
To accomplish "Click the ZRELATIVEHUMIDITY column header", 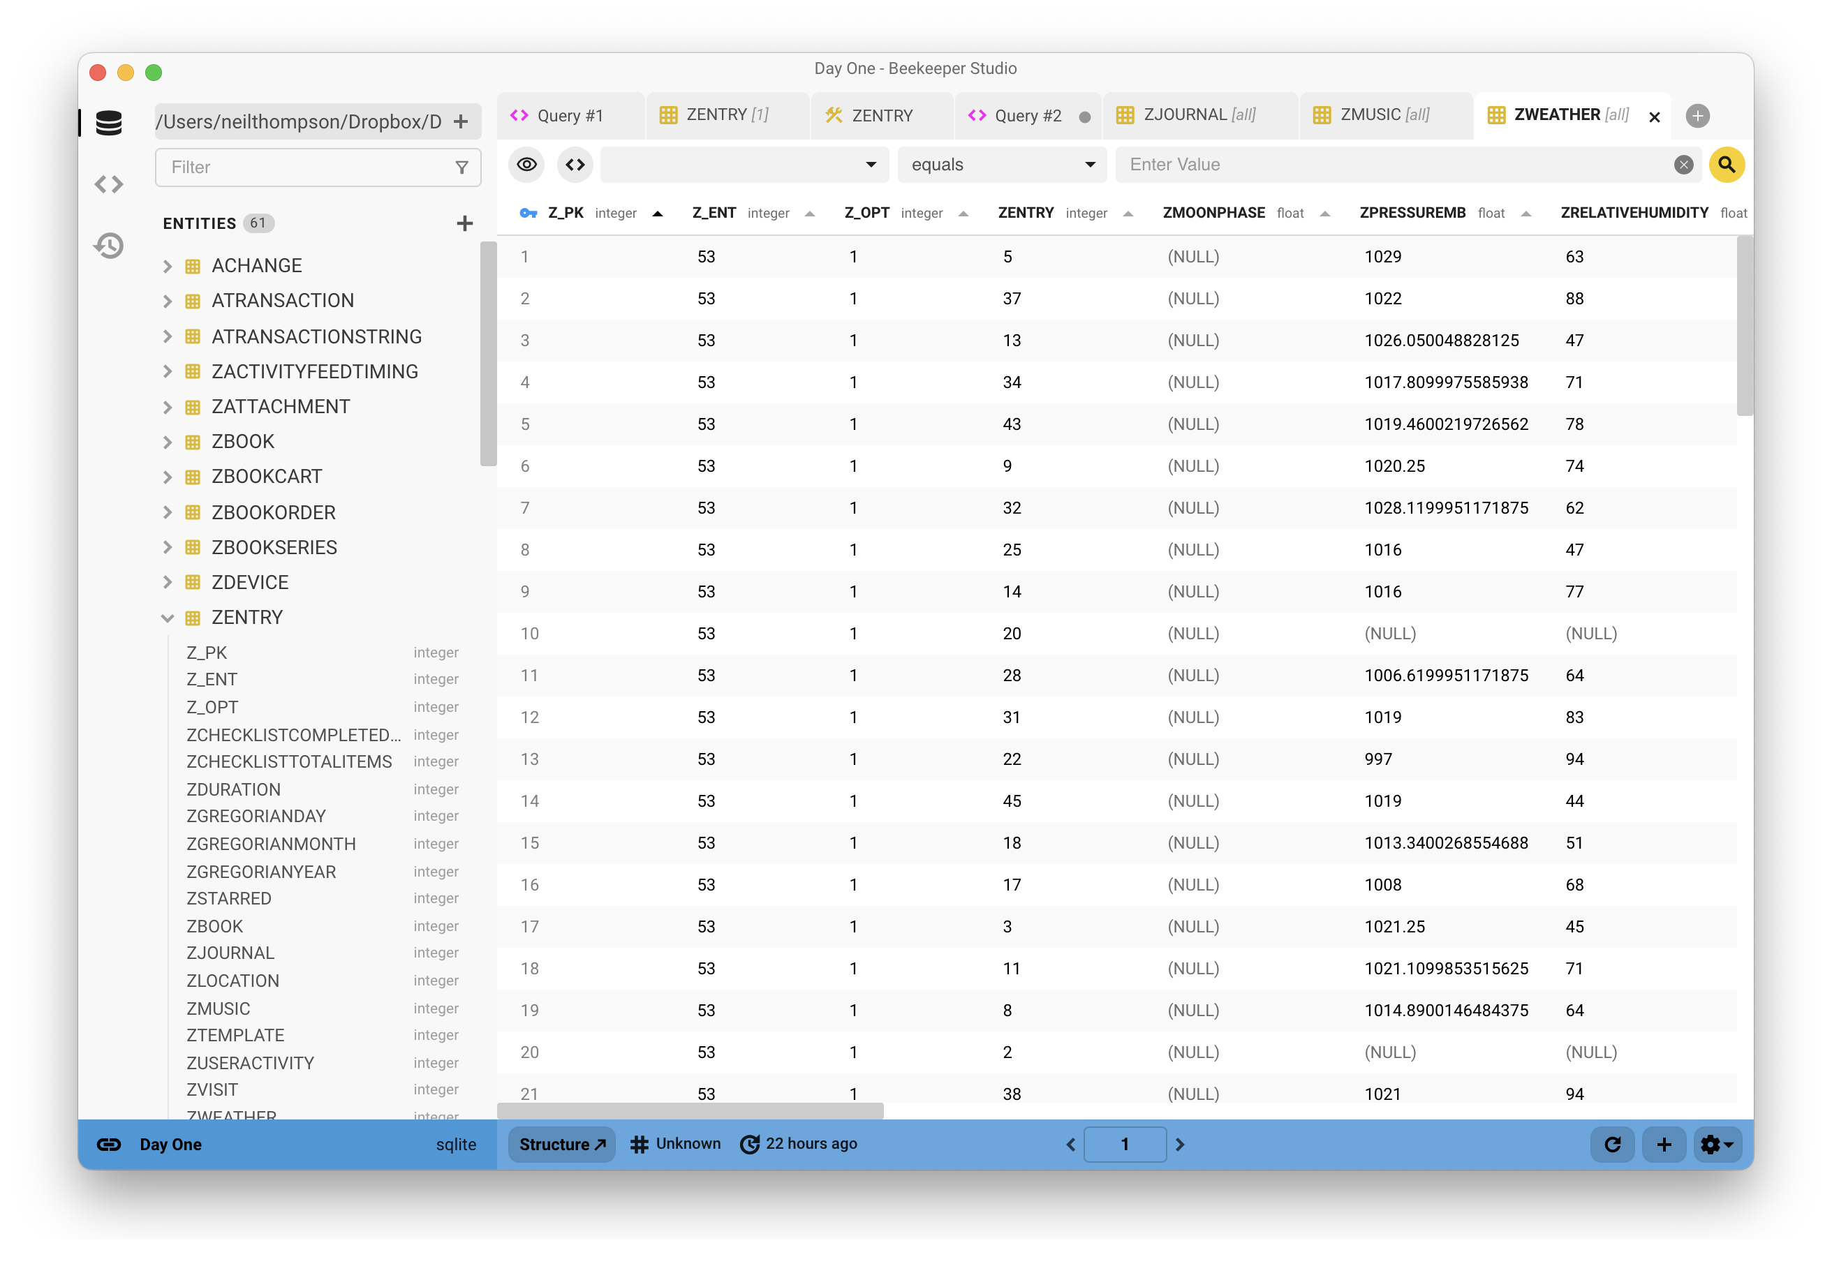I will pyautogui.click(x=1634, y=213).
